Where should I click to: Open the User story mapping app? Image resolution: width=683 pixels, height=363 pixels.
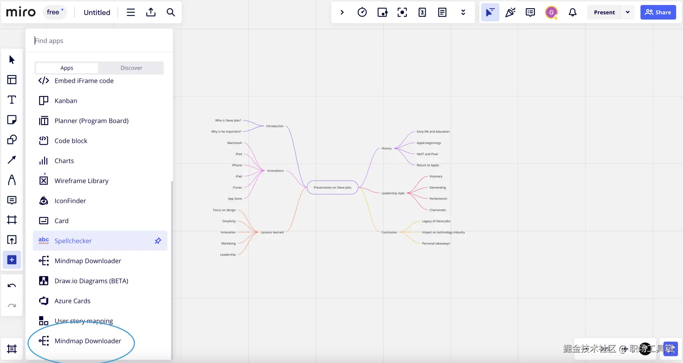(x=100, y=321)
